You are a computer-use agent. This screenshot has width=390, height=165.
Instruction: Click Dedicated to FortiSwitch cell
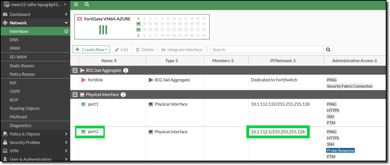tap(274, 80)
